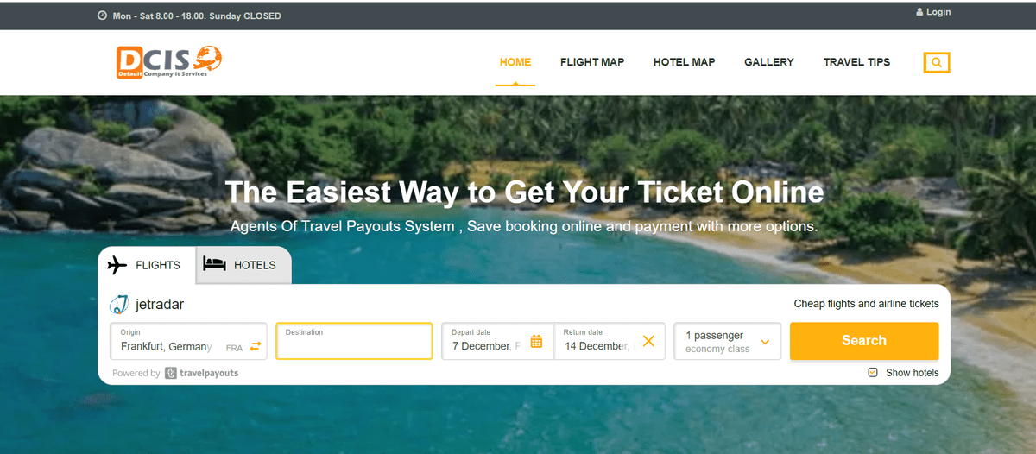The height and width of the screenshot is (454, 1036).
Task: Click the user icon next to Login
Action: pyautogui.click(x=919, y=12)
